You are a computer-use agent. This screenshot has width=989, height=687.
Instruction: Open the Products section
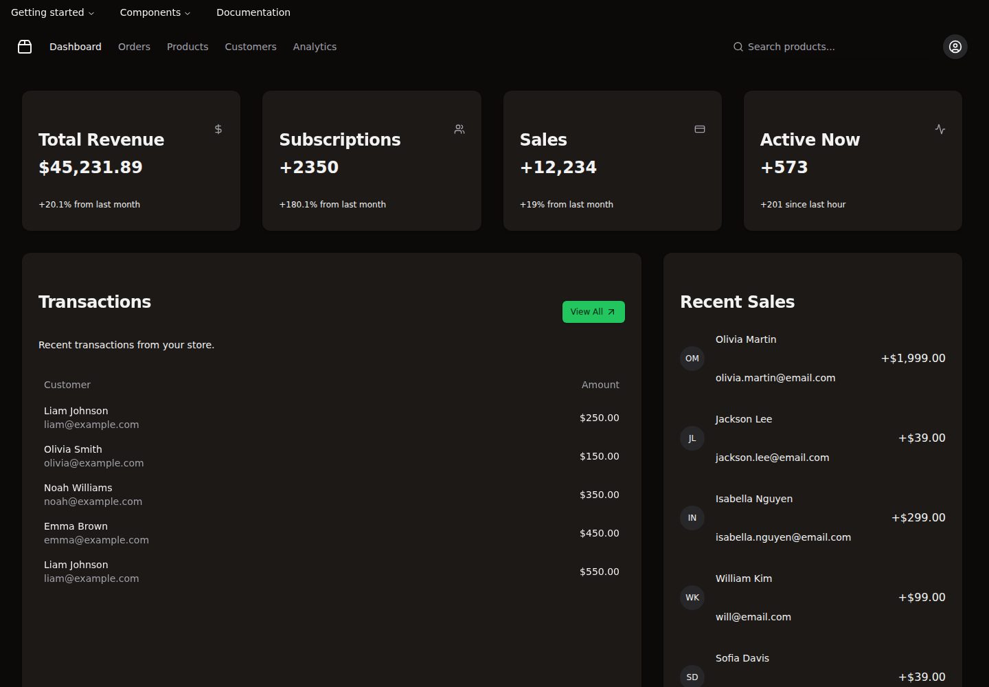click(187, 47)
